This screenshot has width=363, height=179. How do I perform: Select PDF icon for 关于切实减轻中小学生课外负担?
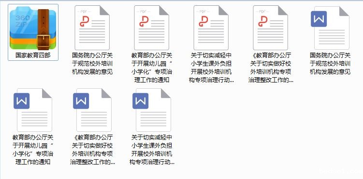(211, 28)
